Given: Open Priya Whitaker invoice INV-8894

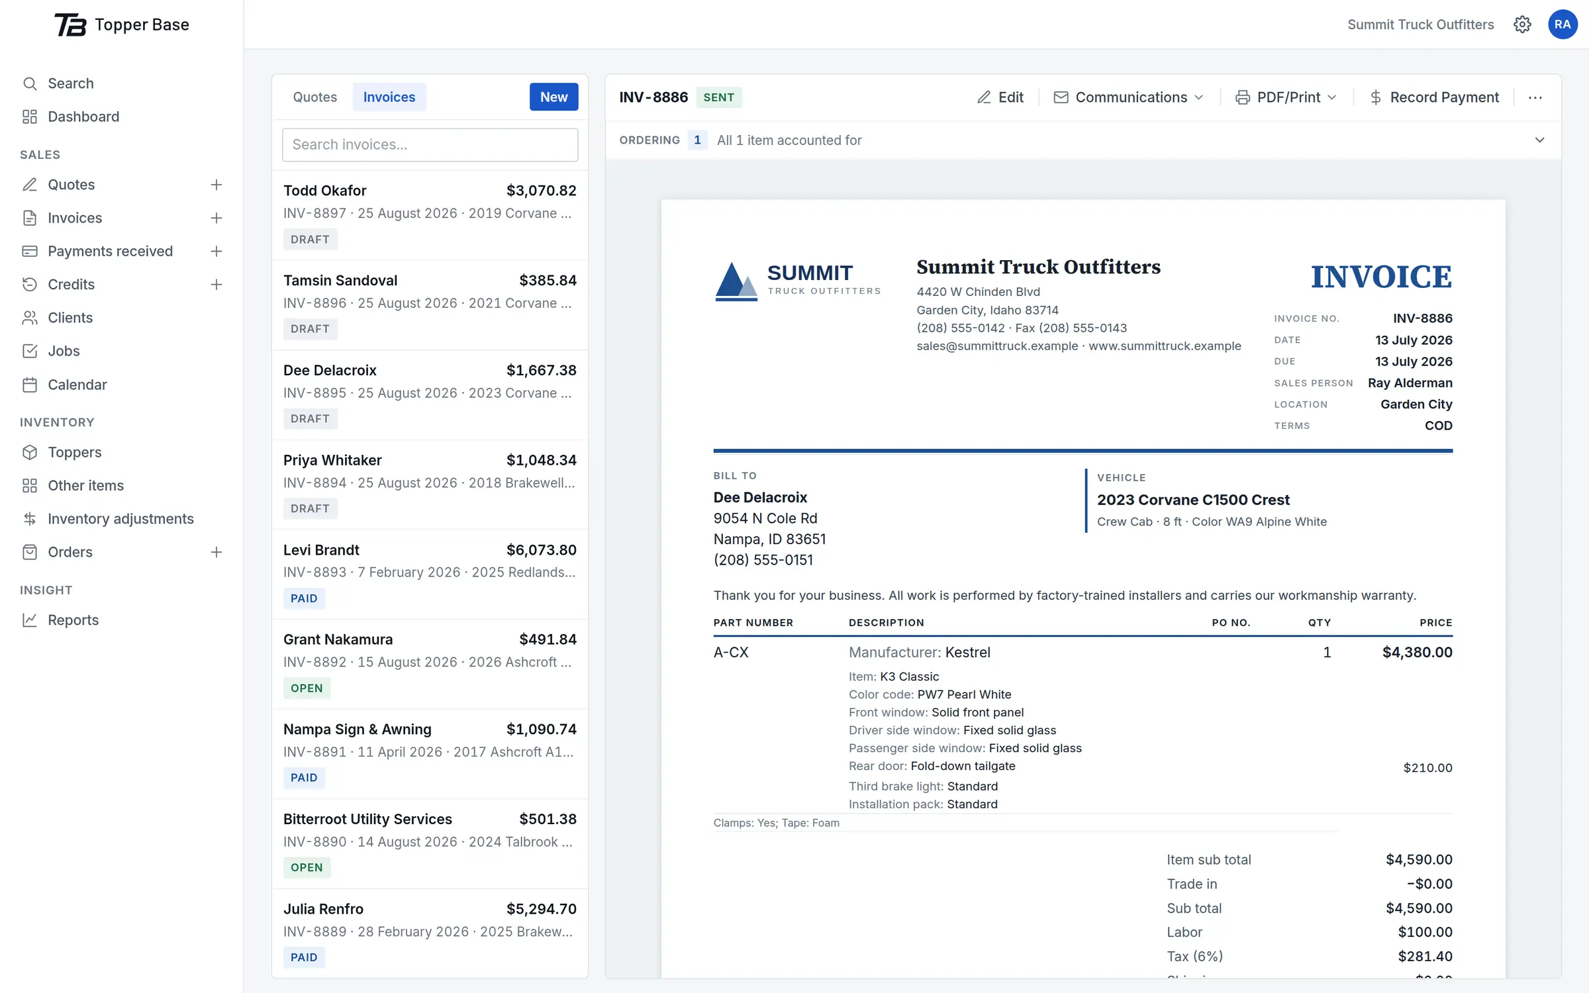Looking at the screenshot, I should (x=430, y=485).
